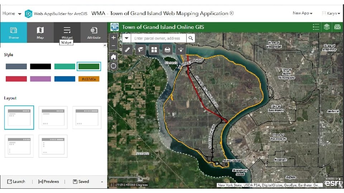Click the -79.093 43.068 Degrees coordinates text
This screenshot has height=193, width=344.
[131, 185]
